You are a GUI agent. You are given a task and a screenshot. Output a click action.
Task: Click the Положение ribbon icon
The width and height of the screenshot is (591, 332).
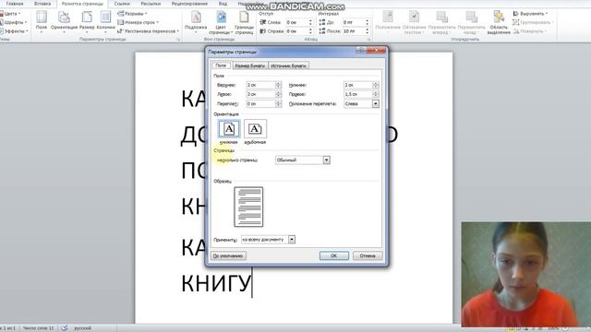388,22
